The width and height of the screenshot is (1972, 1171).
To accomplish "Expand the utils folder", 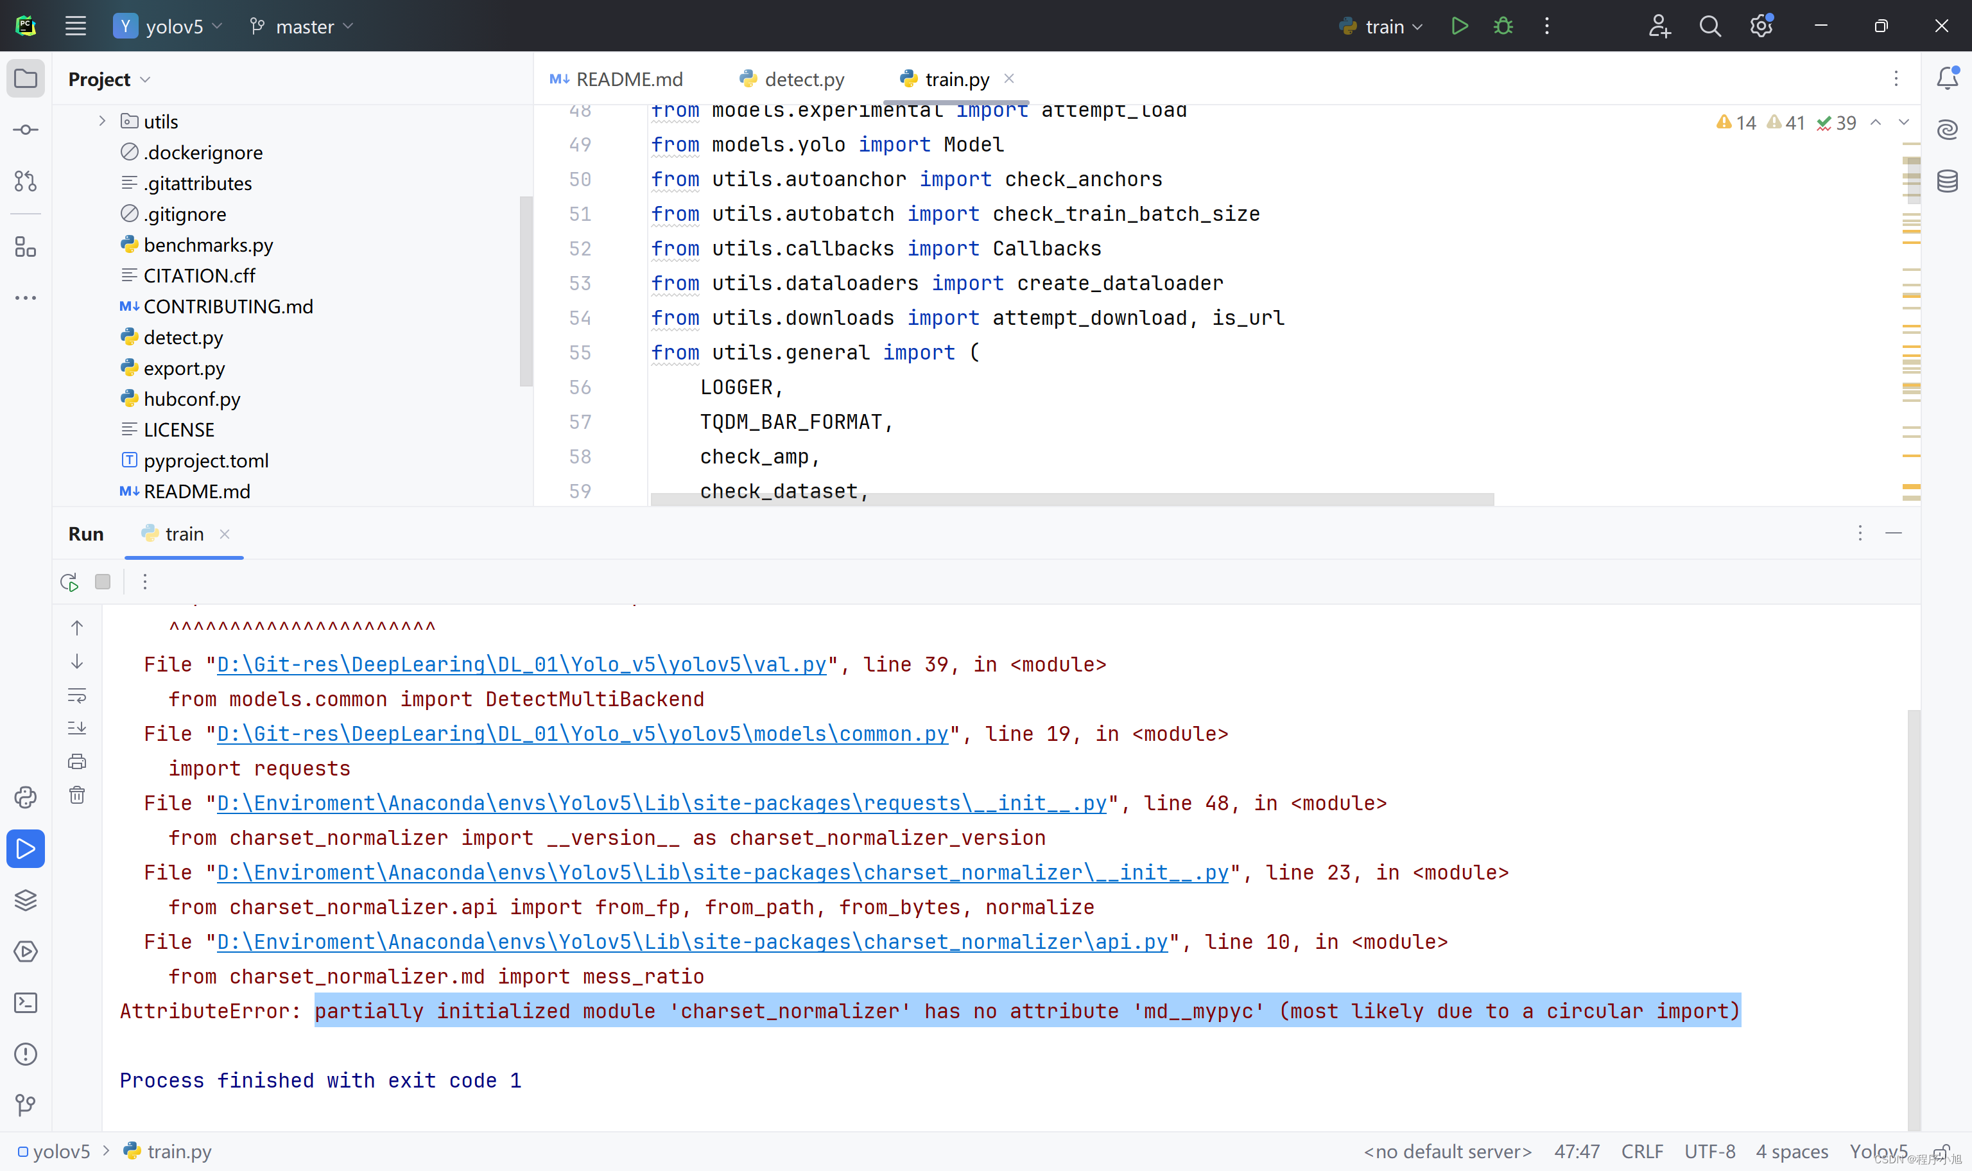I will [x=102, y=121].
